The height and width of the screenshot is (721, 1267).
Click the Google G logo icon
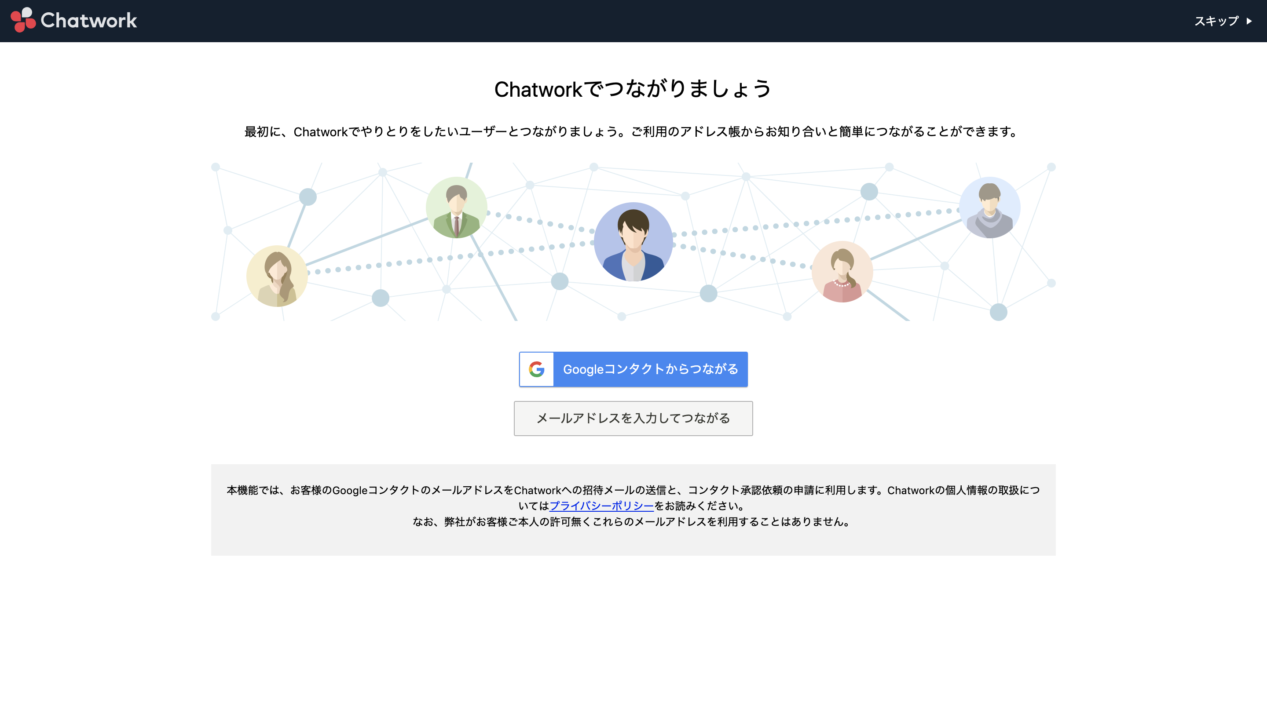pyautogui.click(x=537, y=369)
